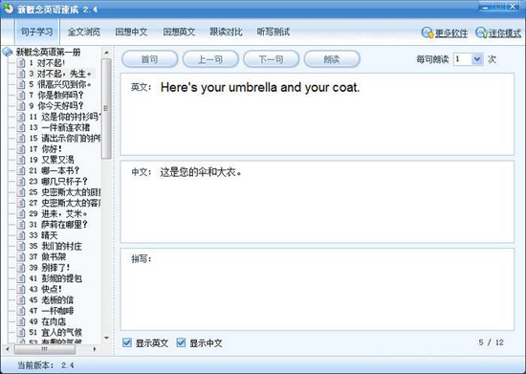This screenshot has height=374, width=526.
Task: Click the lesson list scroll-down arrow
Action: click(106, 338)
